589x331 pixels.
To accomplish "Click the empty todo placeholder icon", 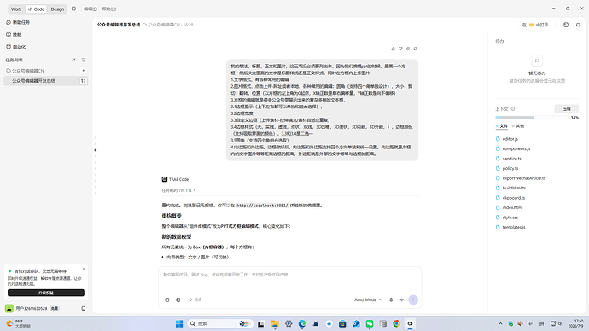I will click(537, 61).
